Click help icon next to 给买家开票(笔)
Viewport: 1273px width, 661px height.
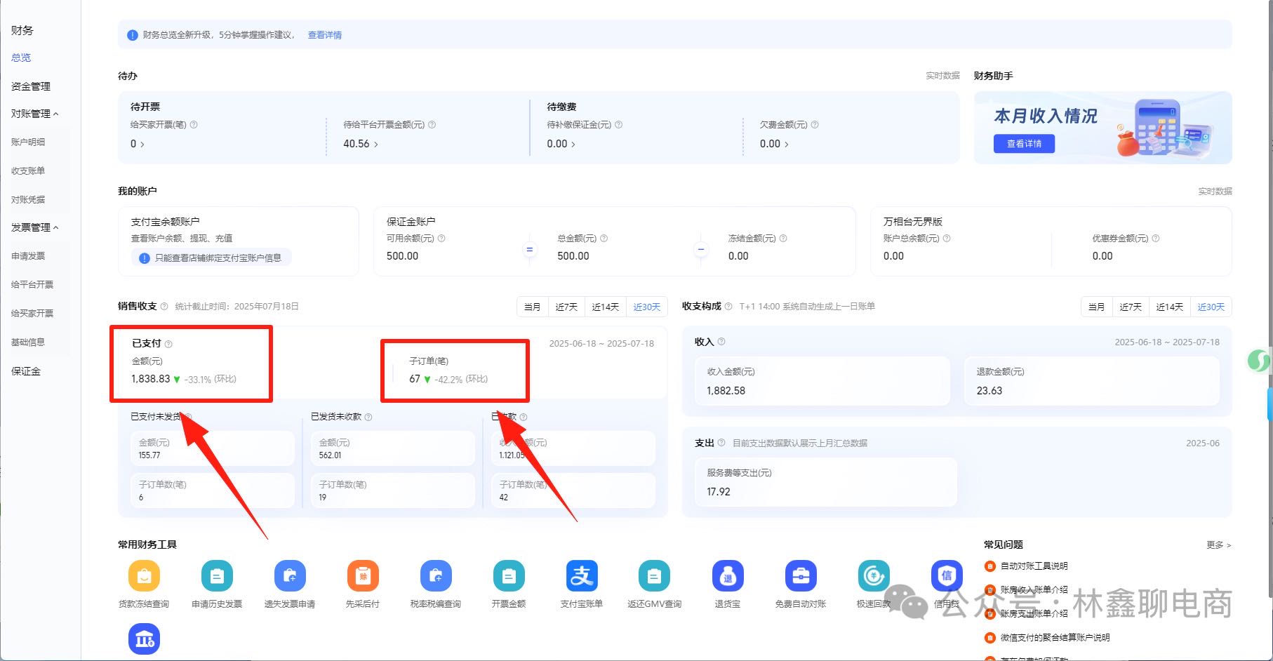pos(194,125)
